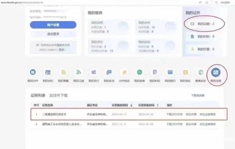Image resolution: width=235 pixels, height=149 pixels.
Task: Switch to the 加注件下载 tab
Action: point(58,96)
